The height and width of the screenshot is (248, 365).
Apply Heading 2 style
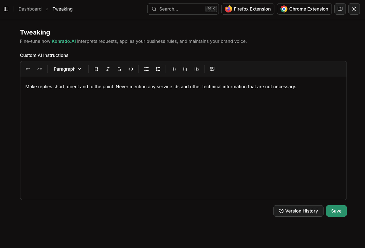pos(185,69)
